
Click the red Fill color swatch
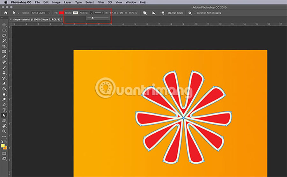click(61, 13)
